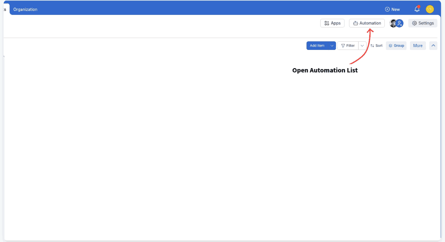Switch to the Organization tab

pos(25,9)
